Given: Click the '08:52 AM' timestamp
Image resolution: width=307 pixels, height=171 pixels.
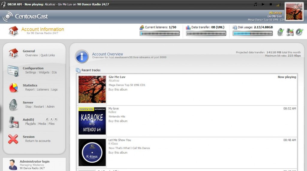Looking at the screenshot, I should click(x=290, y=109).
